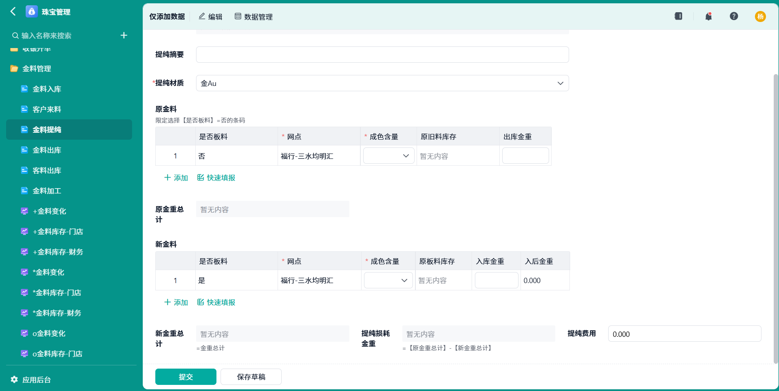
Task: Click the 应用后台 gear icon
Action: coord(14,380)
